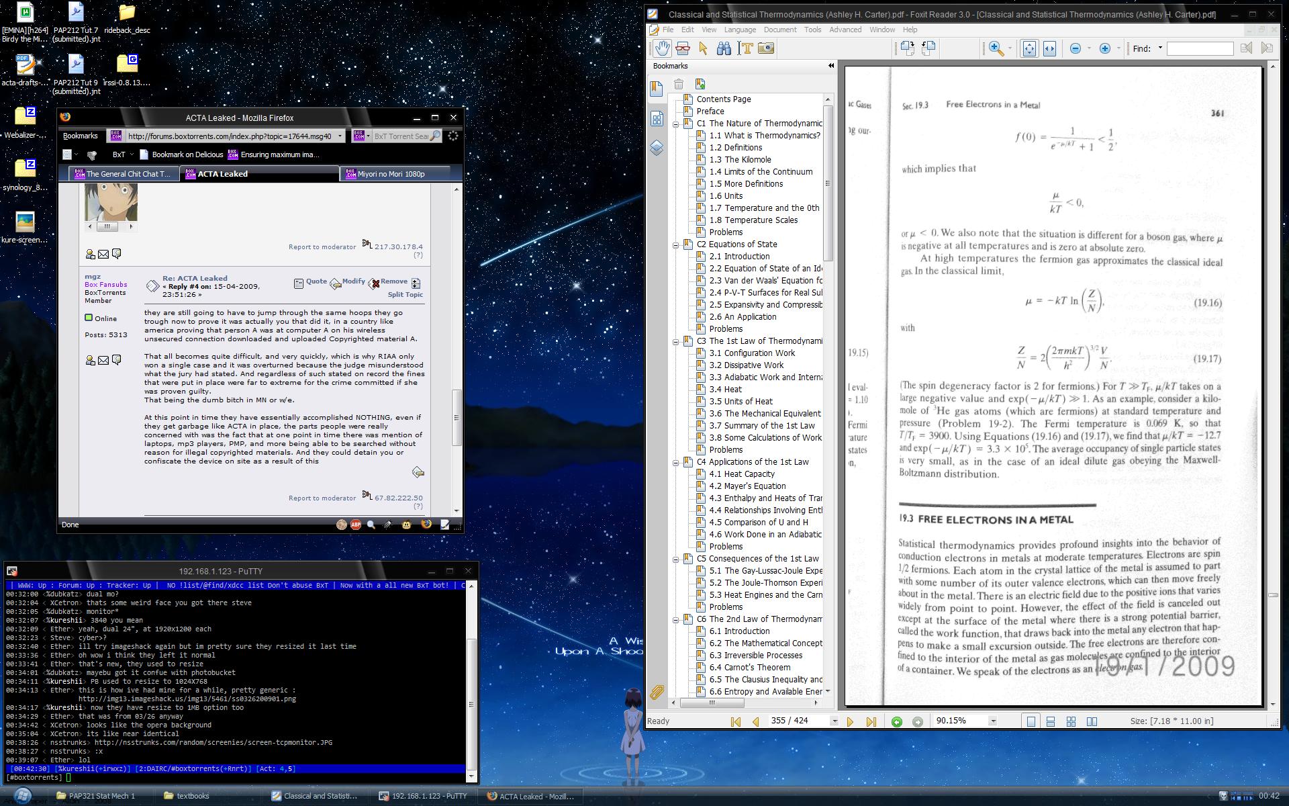Image resolution: width=1289 pixels, height=806 pixels.
Task: Select the Typewriter text tool
Action: point(745,48)
